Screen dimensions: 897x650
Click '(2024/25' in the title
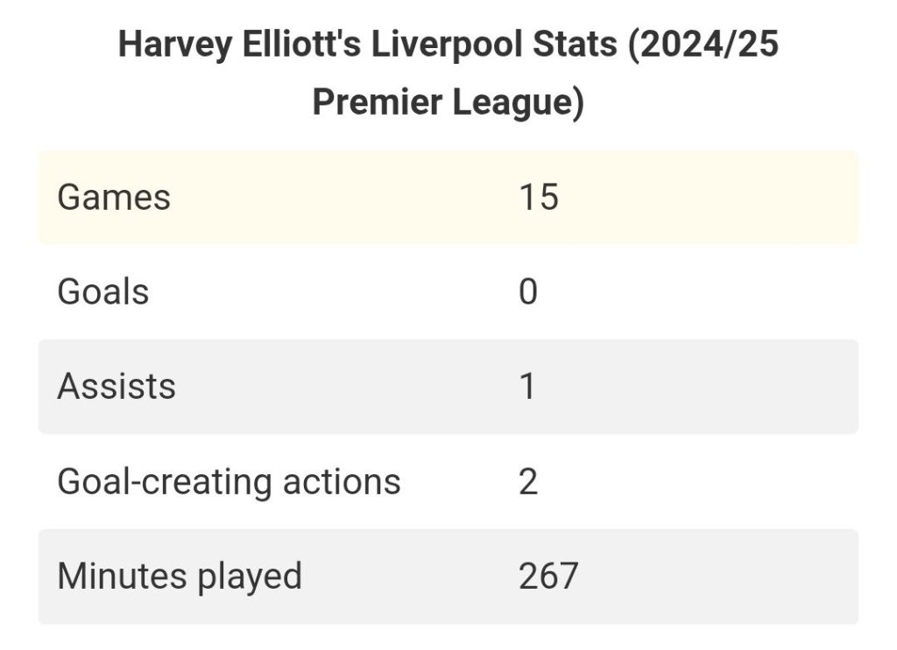click(703, 44)
